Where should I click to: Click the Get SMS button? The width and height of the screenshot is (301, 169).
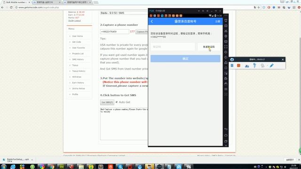click(107, 102)
